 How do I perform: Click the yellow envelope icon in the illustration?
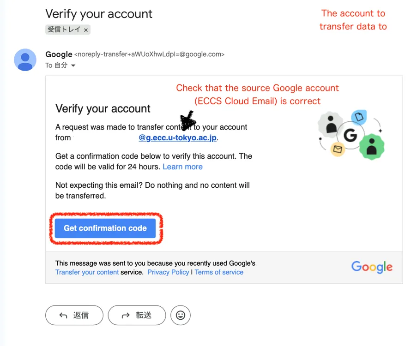point(338,149)
